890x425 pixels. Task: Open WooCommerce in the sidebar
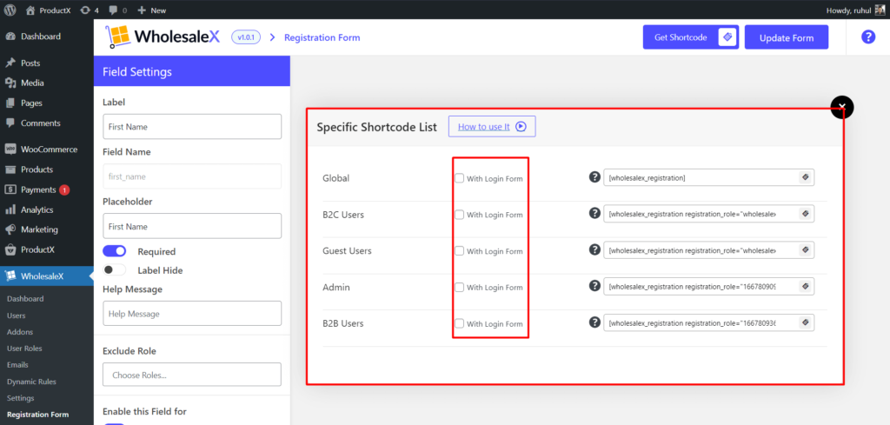47,149
